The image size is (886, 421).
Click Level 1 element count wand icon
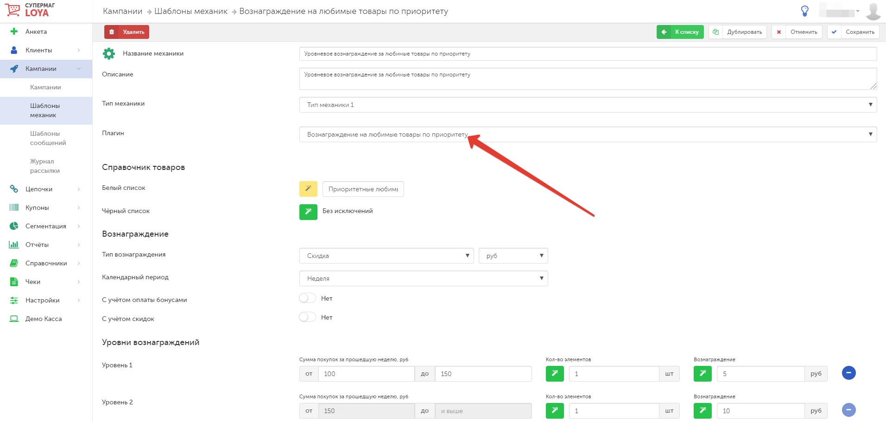555,374
